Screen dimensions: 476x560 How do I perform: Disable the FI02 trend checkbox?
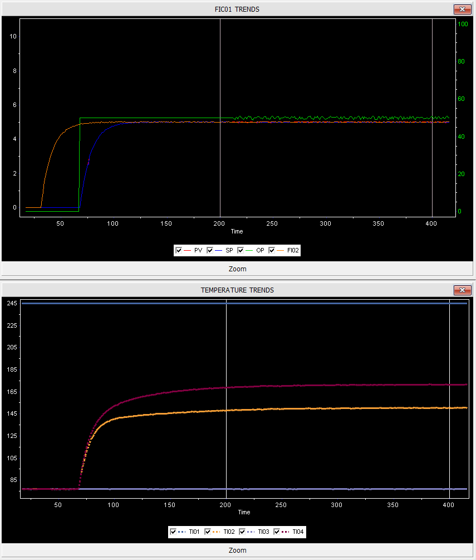(272, 251)
